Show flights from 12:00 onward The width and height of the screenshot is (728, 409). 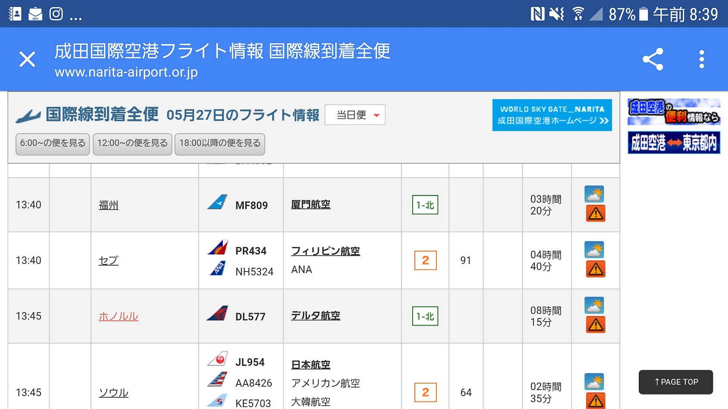coord(132,143)
